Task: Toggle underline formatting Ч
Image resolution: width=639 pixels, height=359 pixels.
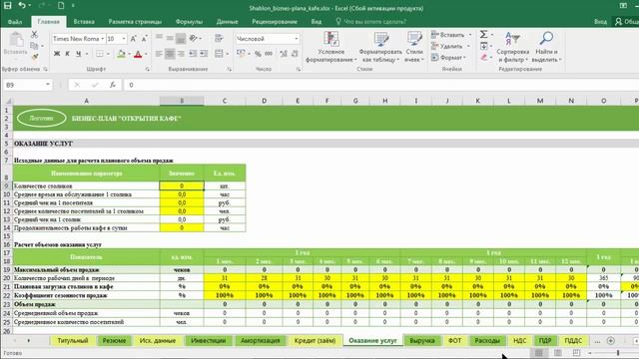Action: click(x=78, y=54)
